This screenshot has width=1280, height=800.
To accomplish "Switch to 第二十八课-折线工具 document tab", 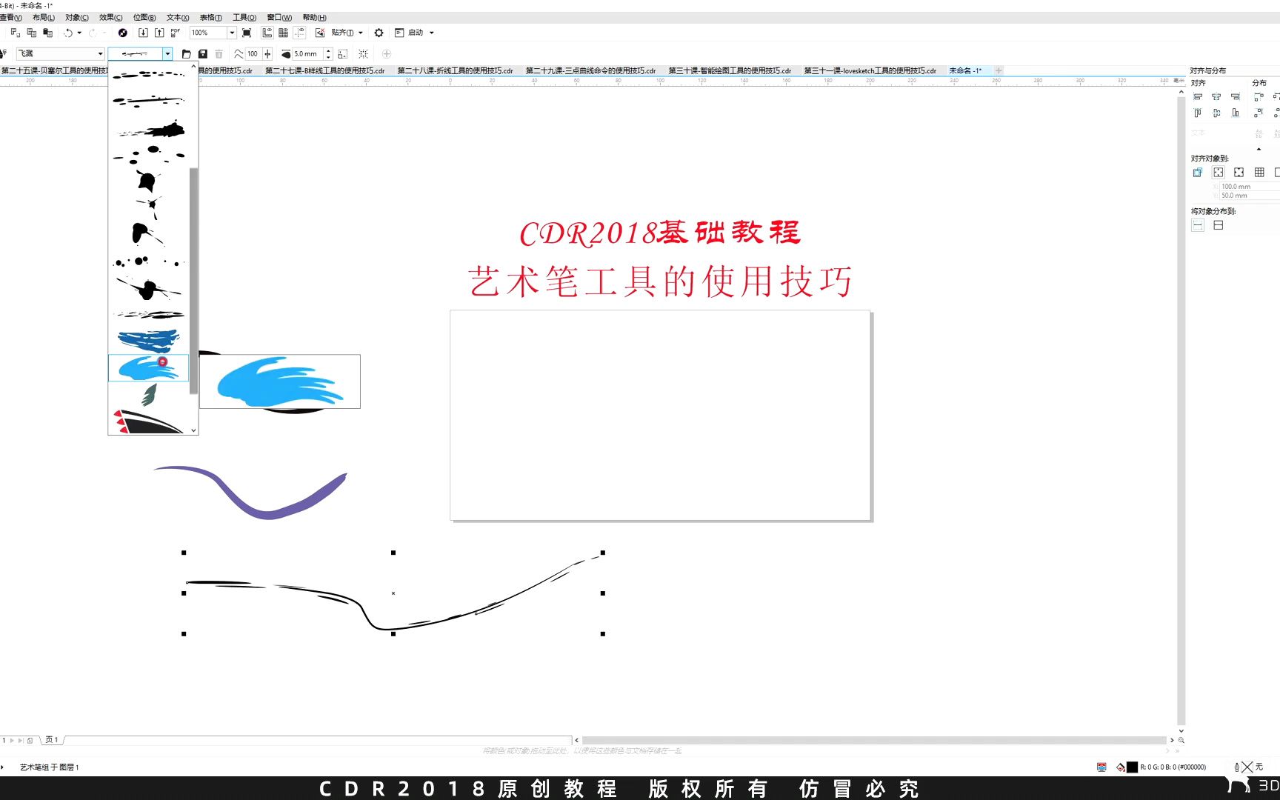I will [455, 71].
